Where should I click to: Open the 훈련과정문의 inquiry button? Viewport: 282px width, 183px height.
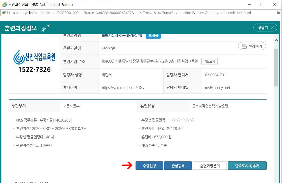209,166
